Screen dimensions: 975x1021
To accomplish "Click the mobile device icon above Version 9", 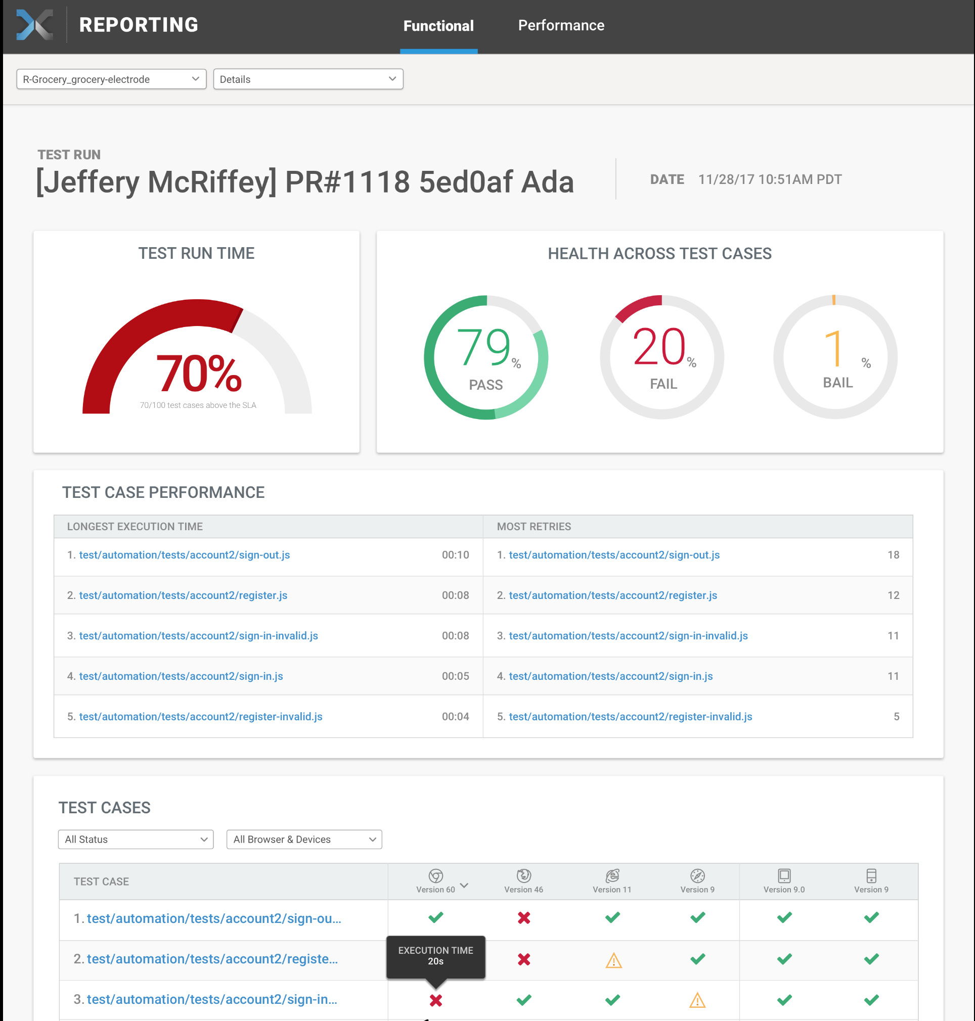I will (870, 875).
